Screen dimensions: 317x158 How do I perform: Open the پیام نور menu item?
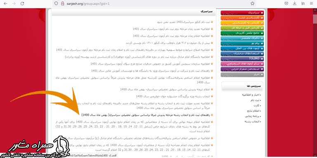coord(242,43)
